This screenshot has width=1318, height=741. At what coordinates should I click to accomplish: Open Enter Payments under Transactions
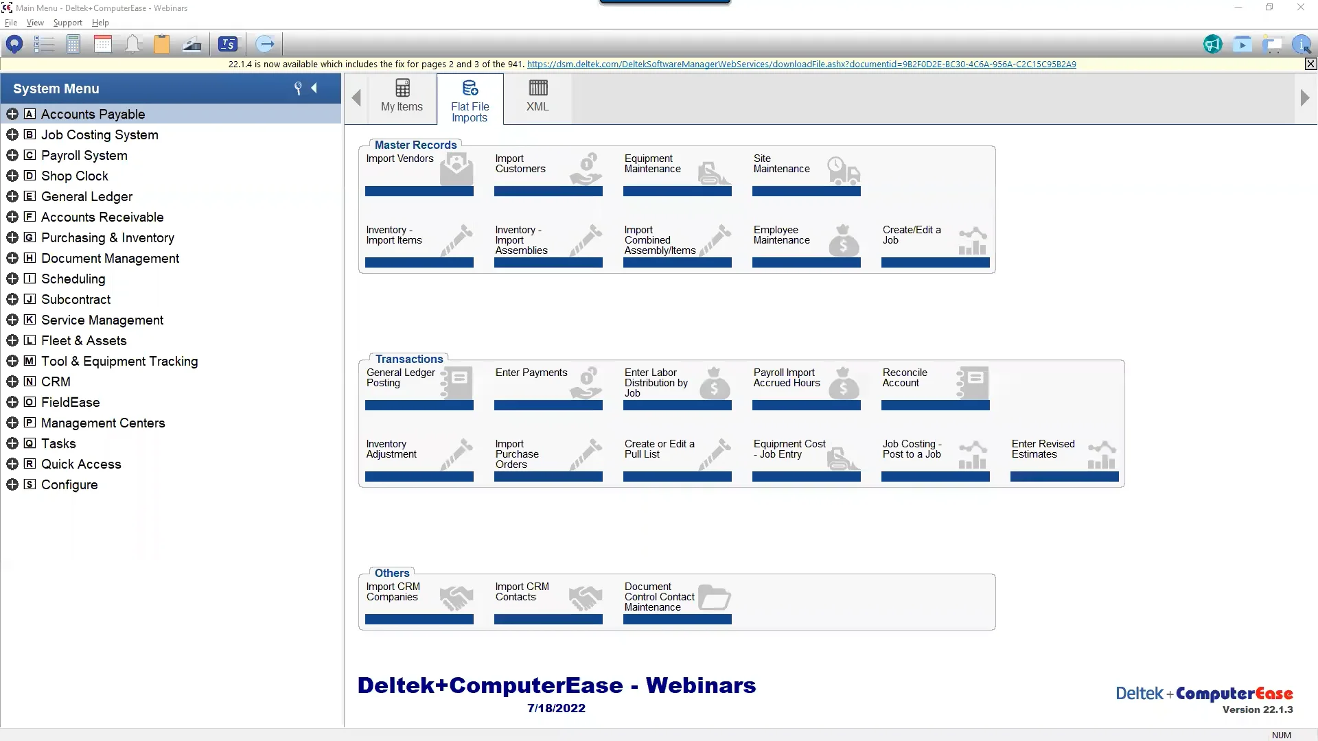pyautogui.click(x=548, y=387)
